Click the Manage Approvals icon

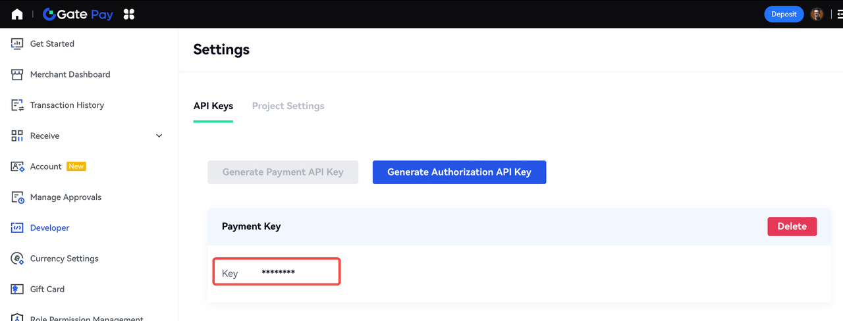coord(18,197)
